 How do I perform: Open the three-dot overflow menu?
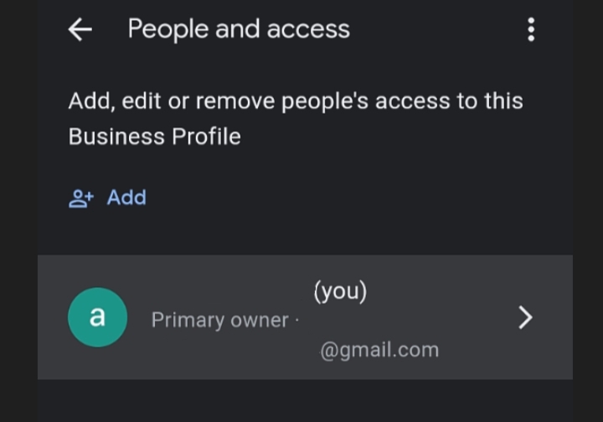click(x=531, y=29)
